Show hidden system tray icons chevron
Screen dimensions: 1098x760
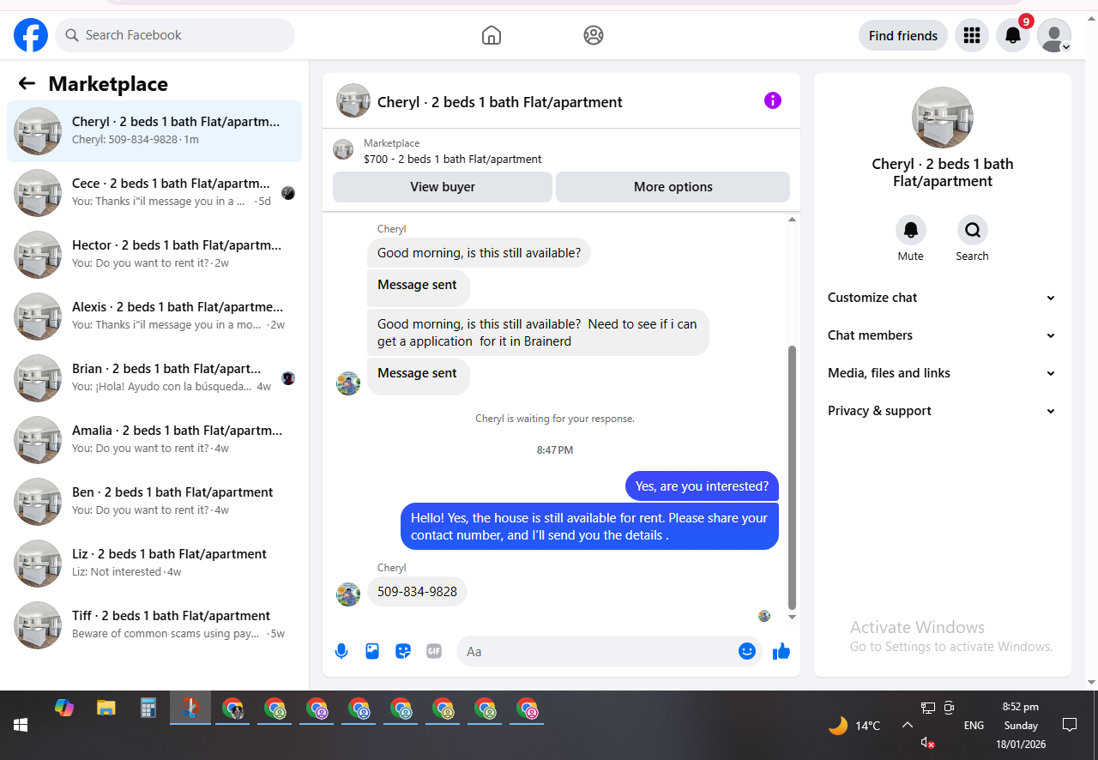click(x=907, y=726)
